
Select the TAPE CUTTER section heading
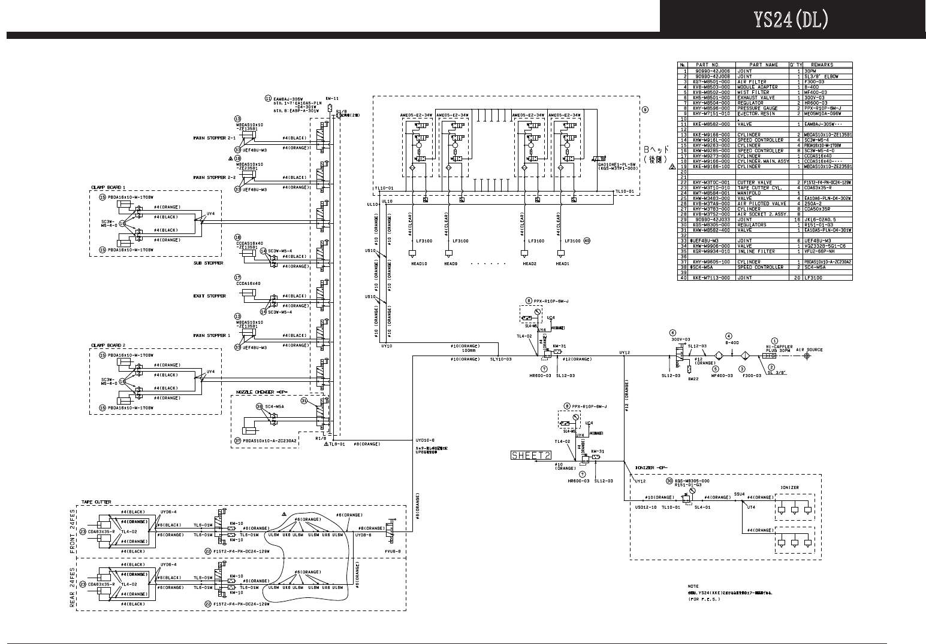(x=96, y=502)
